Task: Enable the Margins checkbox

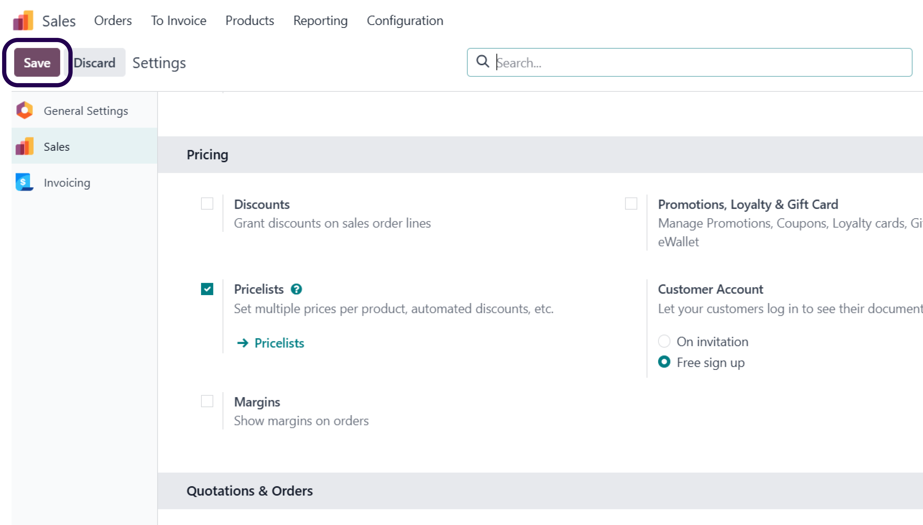Action: (x=207, y=401)
